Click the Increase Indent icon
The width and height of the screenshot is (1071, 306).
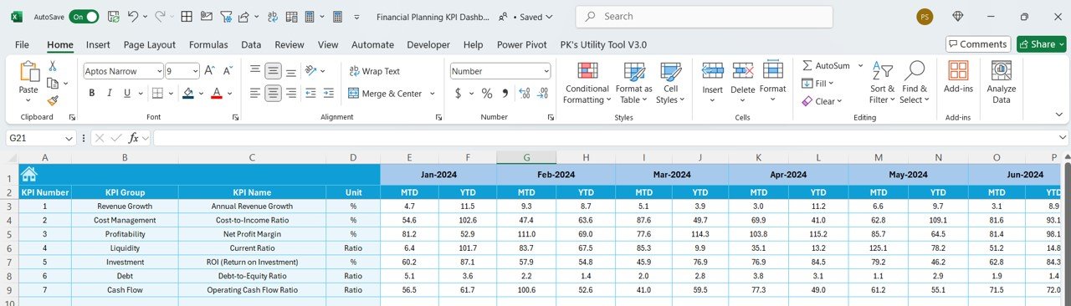point(328,94)
